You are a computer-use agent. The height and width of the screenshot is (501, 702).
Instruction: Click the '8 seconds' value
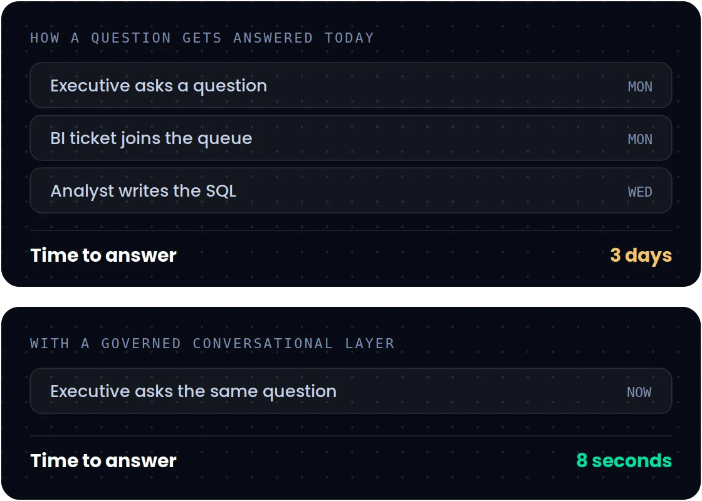click(x=624, y=461)
